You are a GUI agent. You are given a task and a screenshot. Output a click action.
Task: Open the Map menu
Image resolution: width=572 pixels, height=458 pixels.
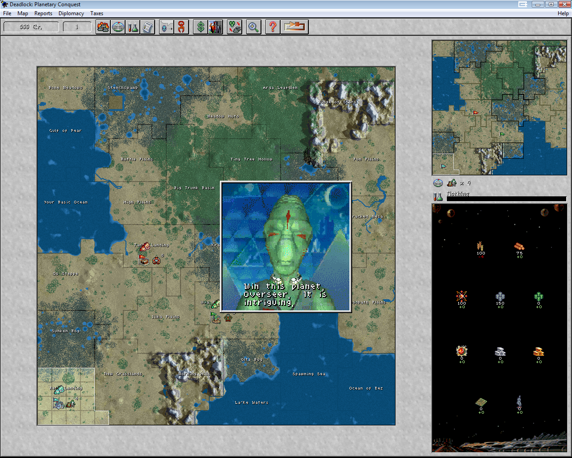coord(23,13)
